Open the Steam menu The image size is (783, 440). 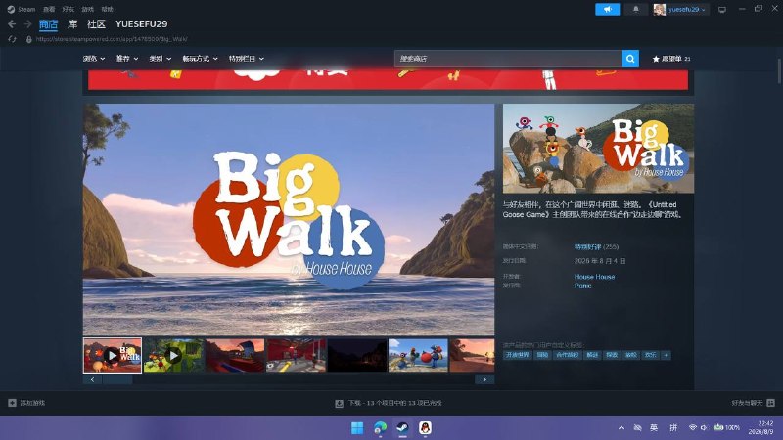tap(26, 9)
